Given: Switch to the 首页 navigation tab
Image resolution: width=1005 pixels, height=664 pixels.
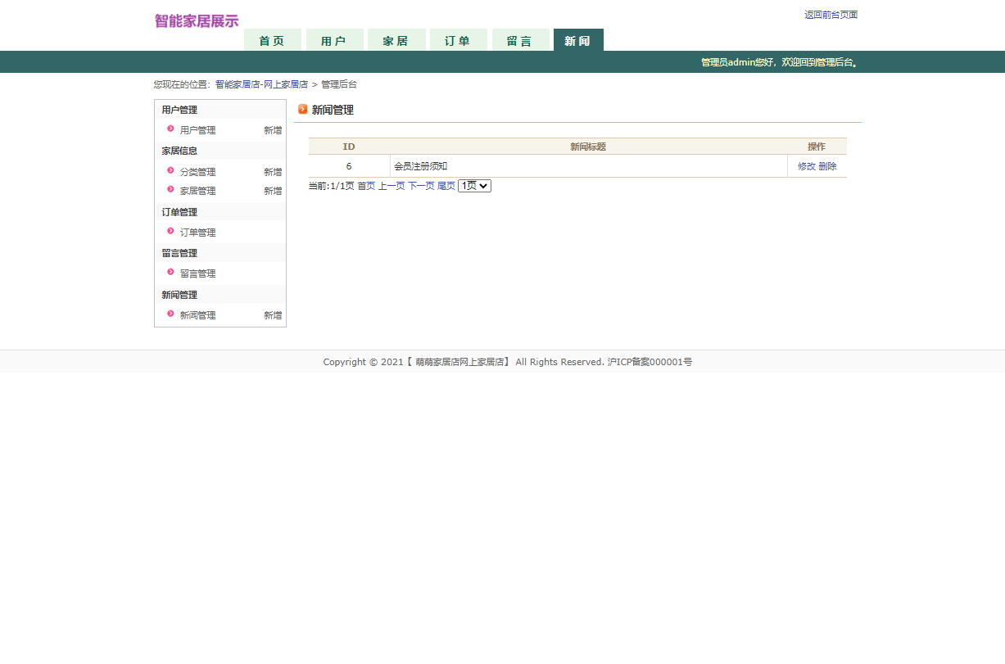Looking at the screenshot, I should pyautogui.click(x=272, y=39).
